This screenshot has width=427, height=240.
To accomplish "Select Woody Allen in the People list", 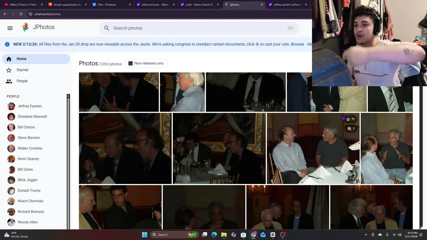I will [28, 222].
